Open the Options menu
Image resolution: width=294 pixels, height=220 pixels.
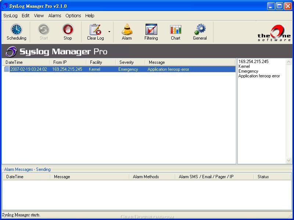(x=73, y=15)
